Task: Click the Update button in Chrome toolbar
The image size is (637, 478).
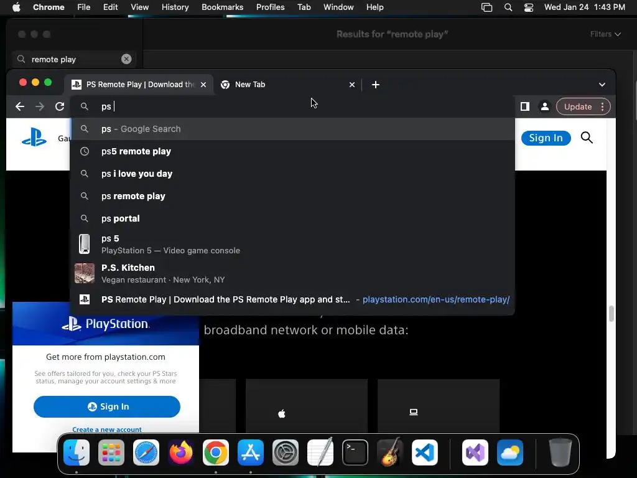Action: [x=578, y=106]
